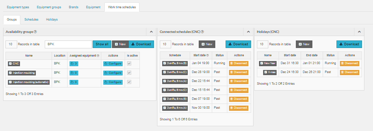Disconnect the New Year holiday
The image size is (373, 131).
(x=350, y=63)
